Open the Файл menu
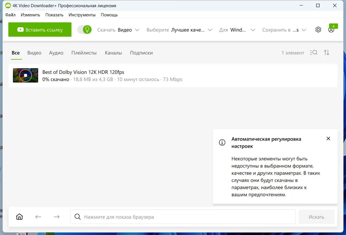The height and width of the screenshot is (235, 346). coord(10,15)
